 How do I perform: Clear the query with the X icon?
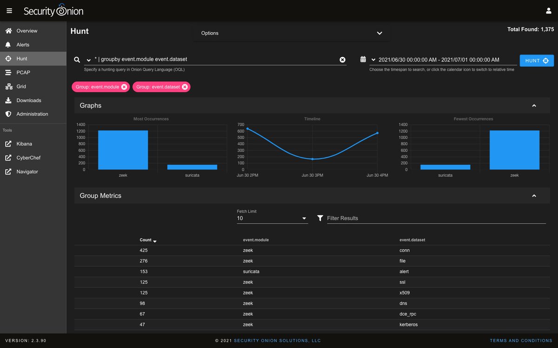(x=342, y=59)
